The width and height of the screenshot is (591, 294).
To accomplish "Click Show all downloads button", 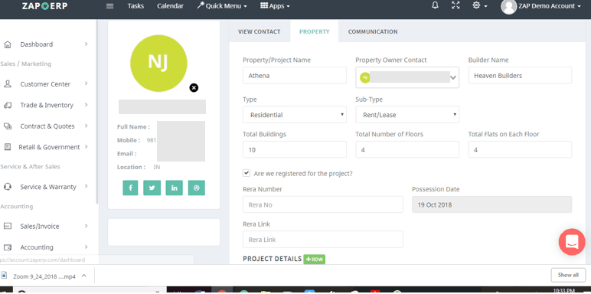I will [x=568, y=275].
